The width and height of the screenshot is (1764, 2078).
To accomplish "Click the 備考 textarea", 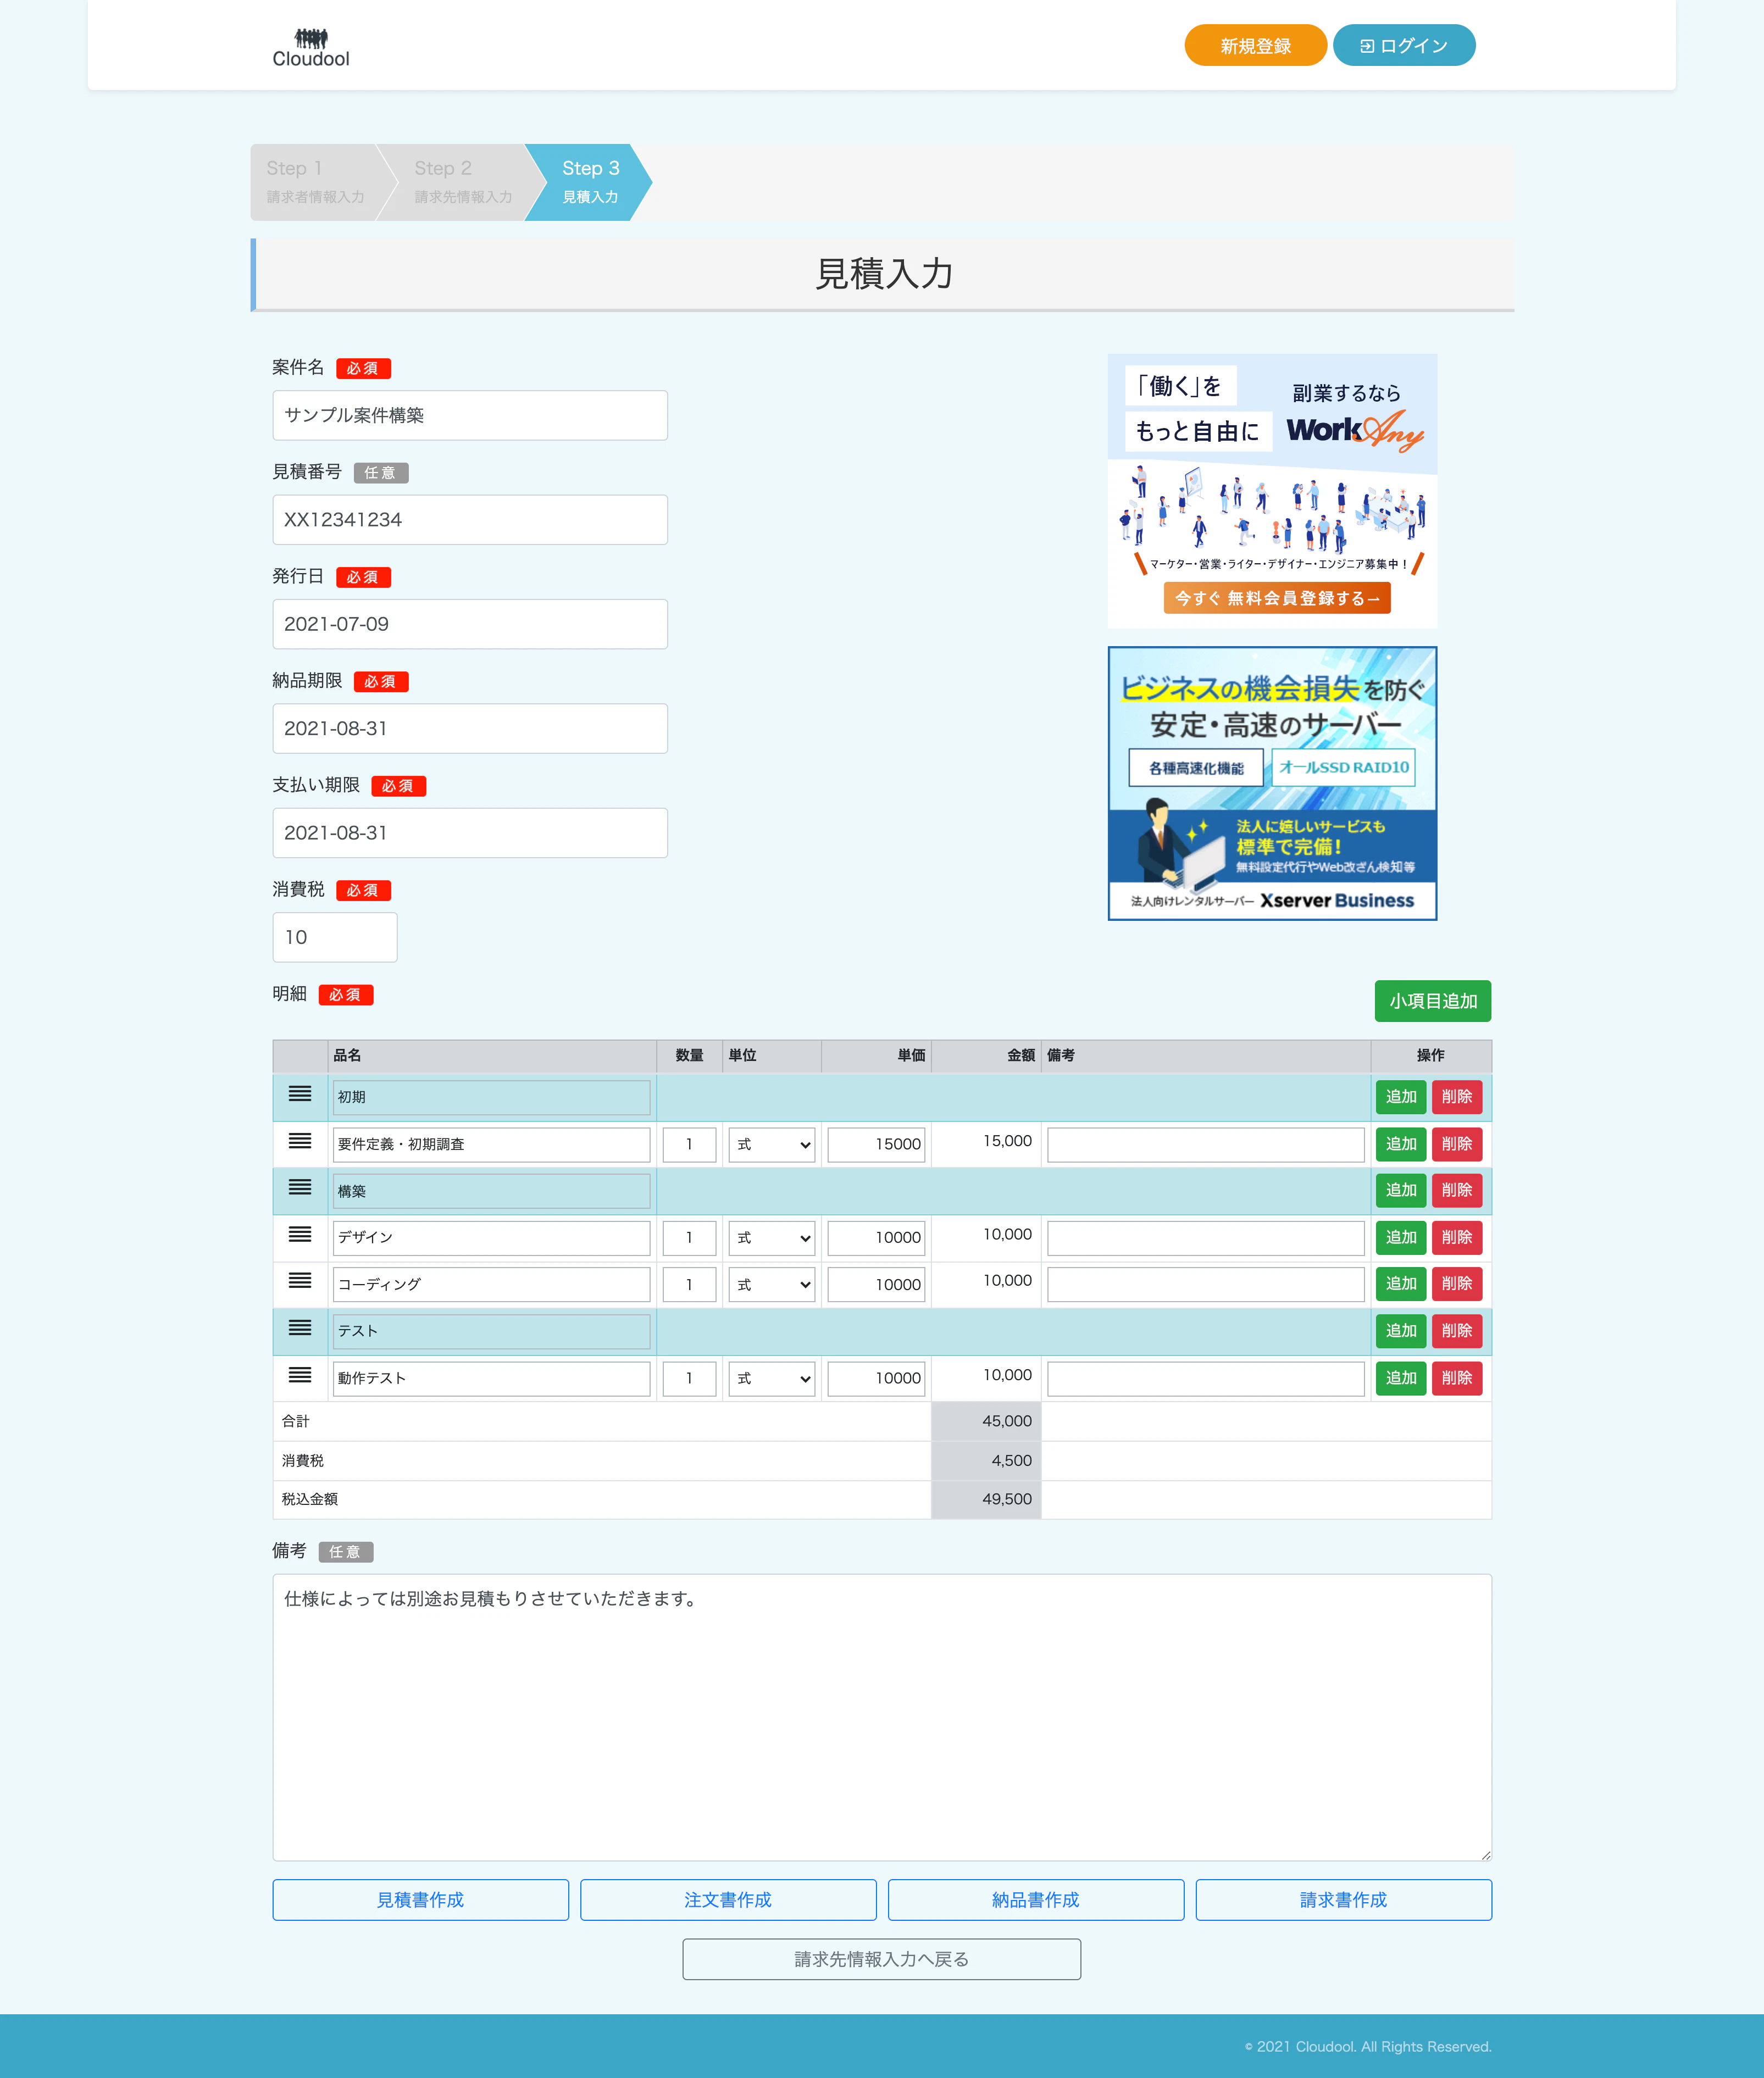I will click(x=882, y=1717).
